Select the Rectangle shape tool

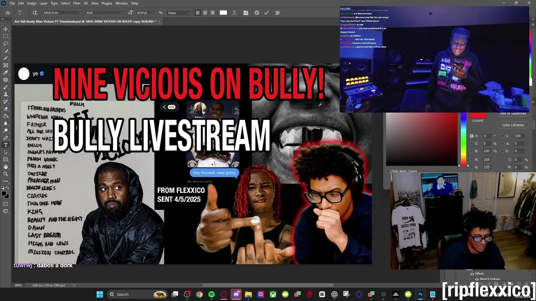point(6,159)
